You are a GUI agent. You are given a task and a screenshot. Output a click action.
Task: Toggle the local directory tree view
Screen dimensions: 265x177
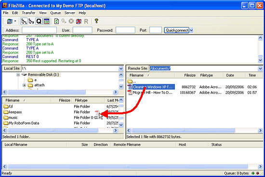click(24, 21)
